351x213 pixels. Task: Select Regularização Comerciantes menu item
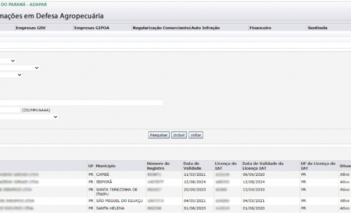[x=161, y=28]
